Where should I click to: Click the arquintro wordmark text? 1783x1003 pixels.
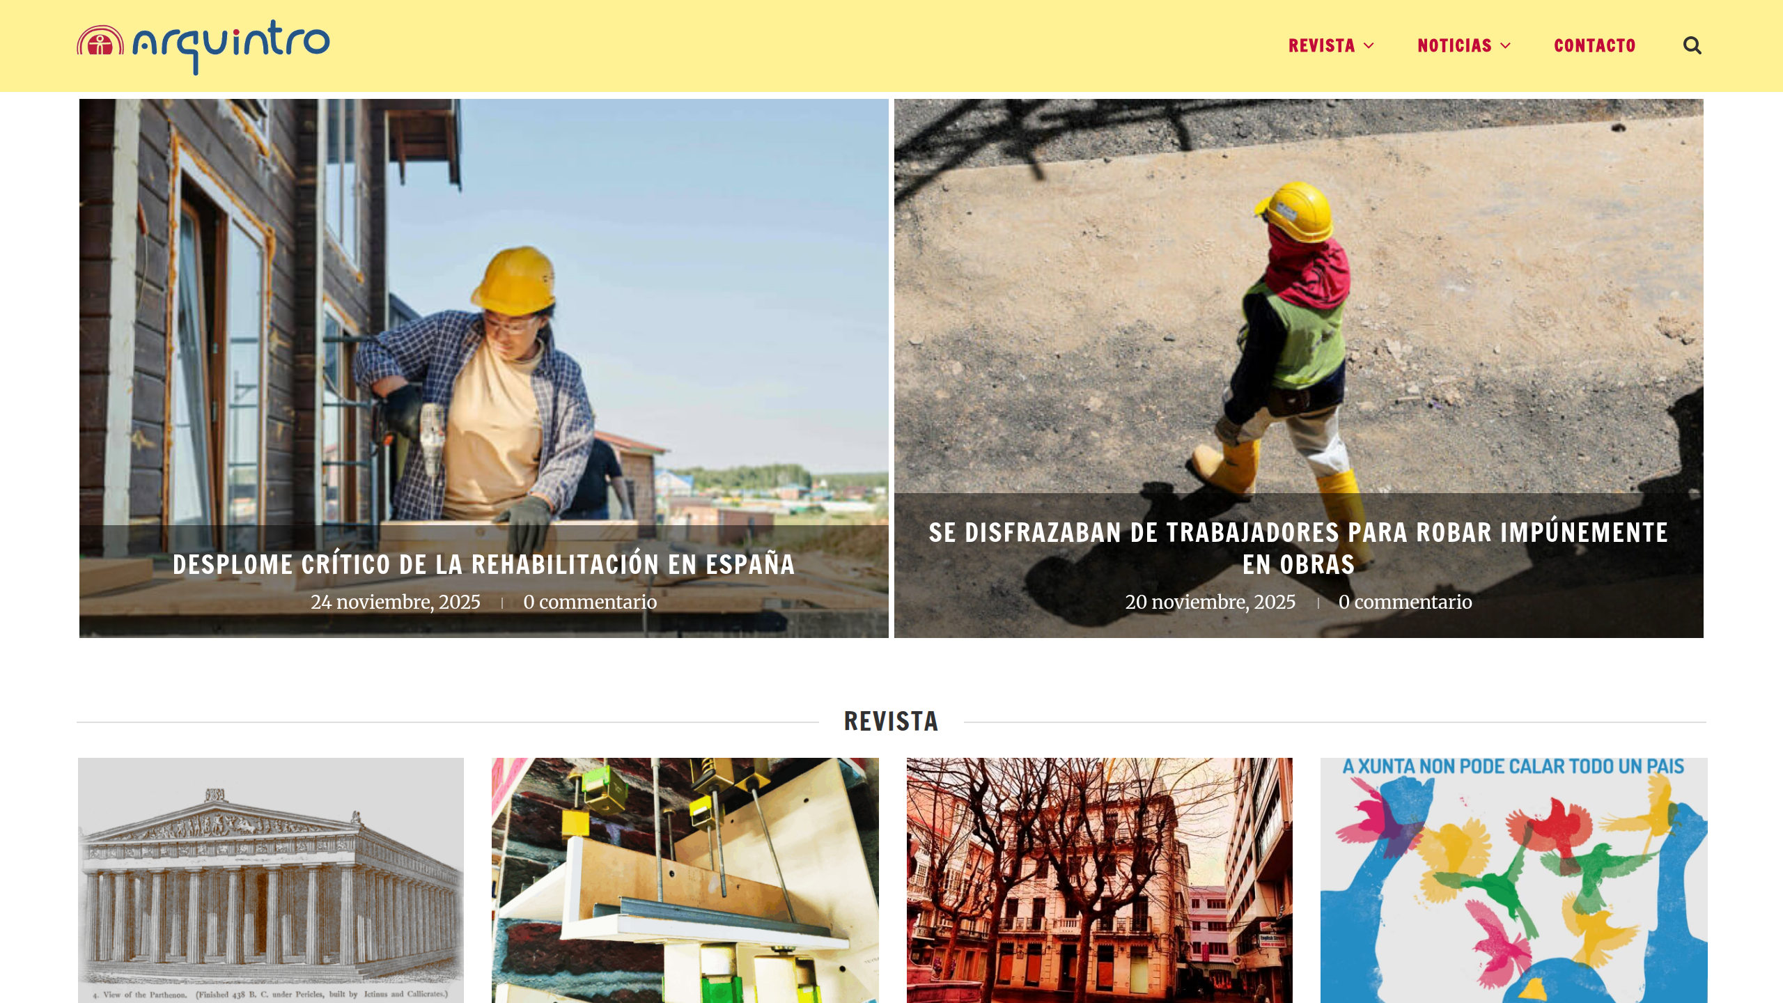[231, 46]
